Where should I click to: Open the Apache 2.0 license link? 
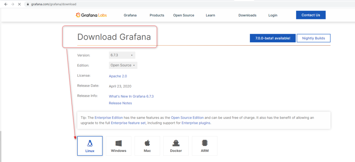(x=118, y=76)
